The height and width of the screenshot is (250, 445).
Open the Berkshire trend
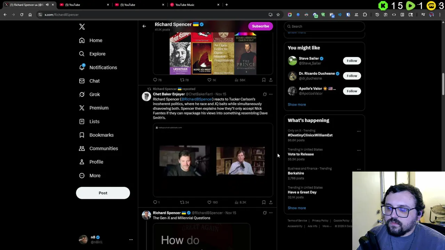point(296,173)
